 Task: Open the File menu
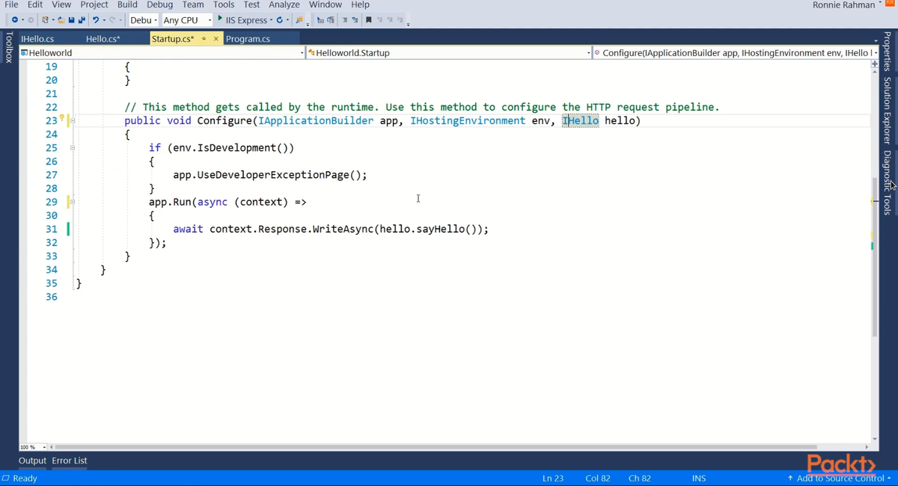pyautogui.click(x=12, y=4)
